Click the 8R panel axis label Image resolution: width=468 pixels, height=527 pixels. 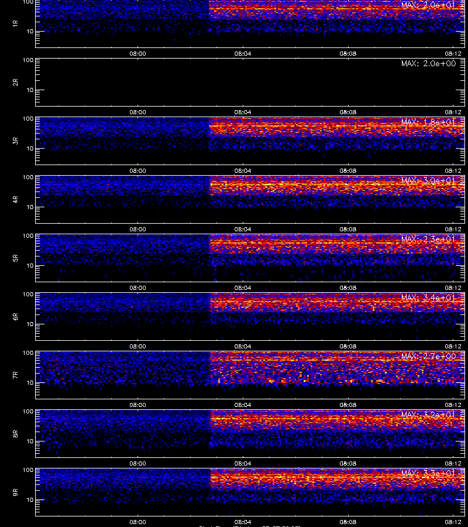coord(15,433)
